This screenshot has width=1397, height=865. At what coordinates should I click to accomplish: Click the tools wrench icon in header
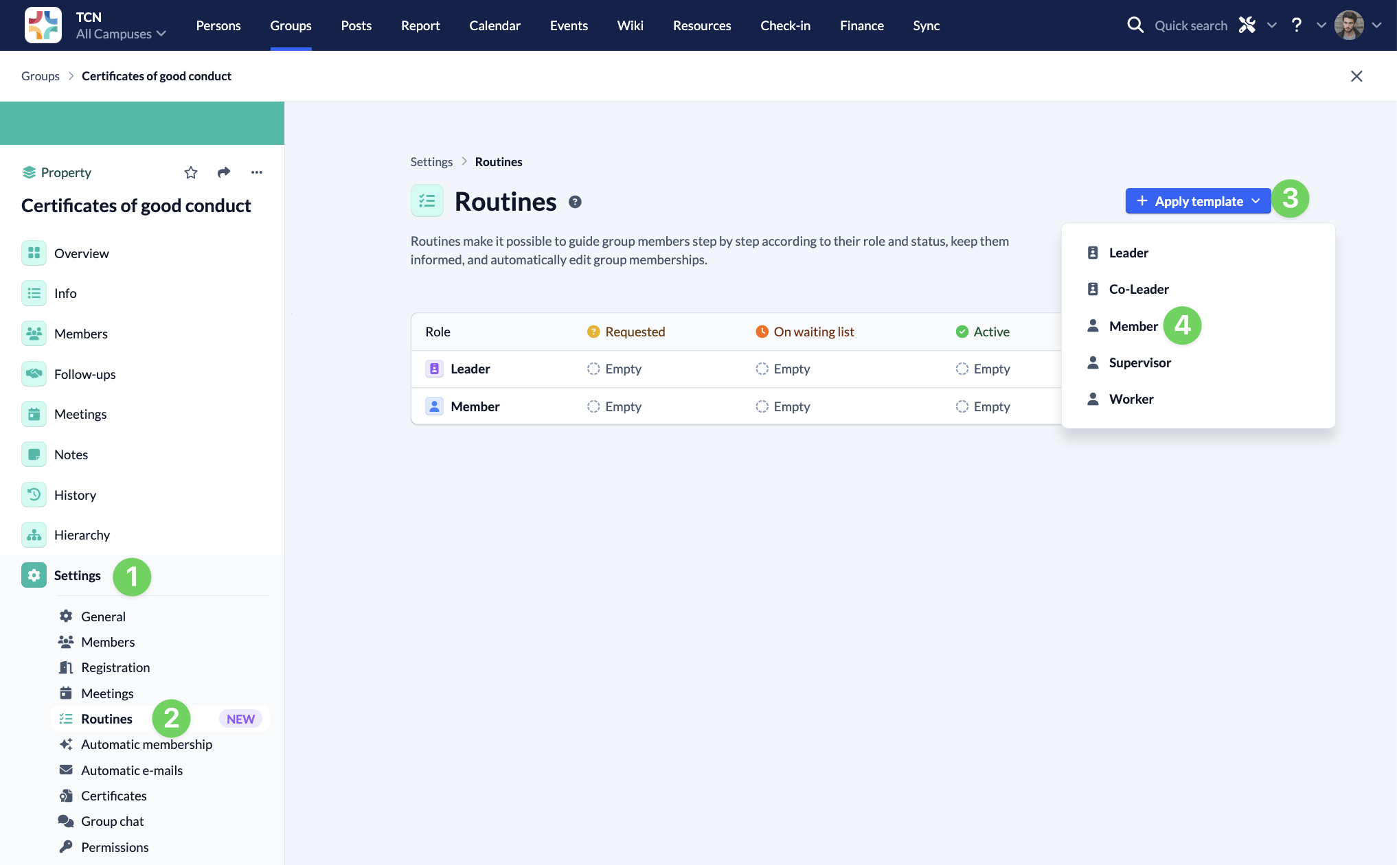[x=1247, y=25]
